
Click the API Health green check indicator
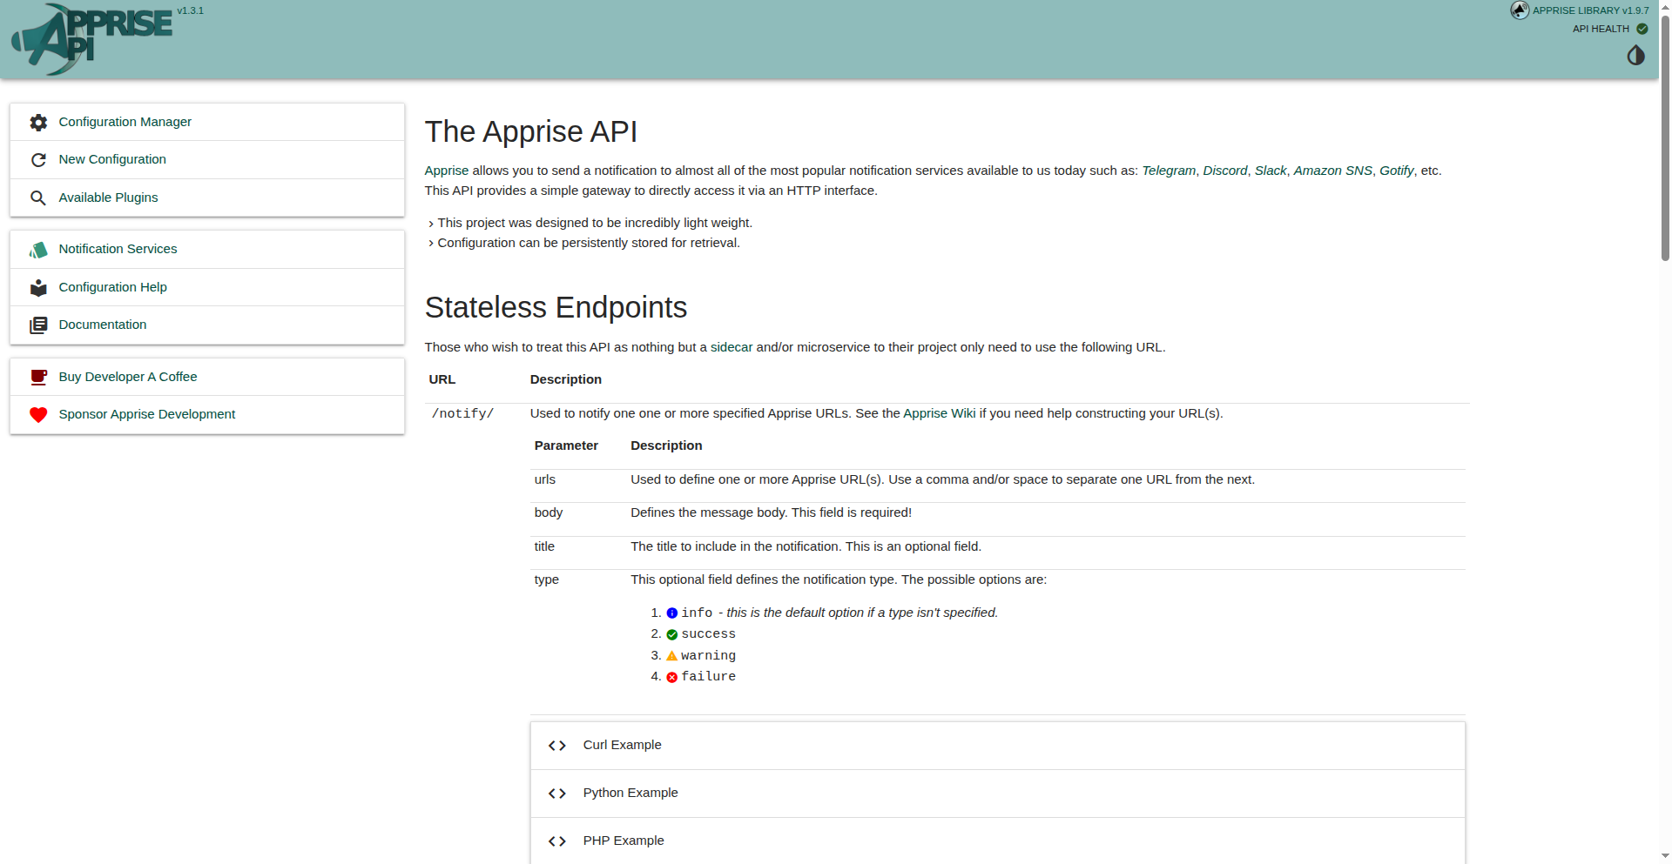1642,29
